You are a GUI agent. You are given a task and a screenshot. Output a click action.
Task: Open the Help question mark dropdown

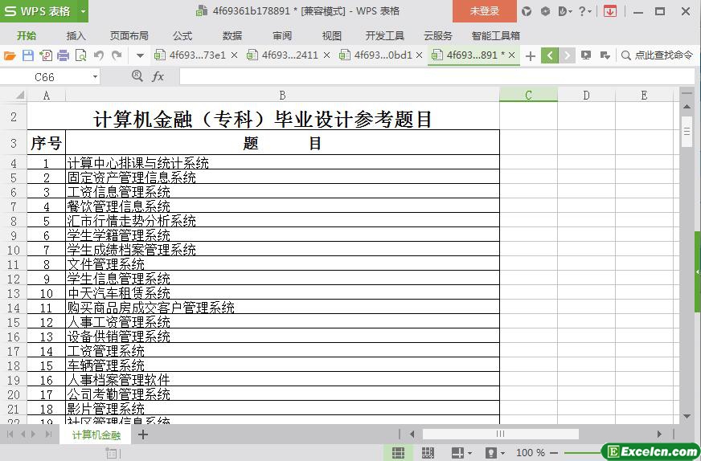pyautogui.click(x=584, y=11)
